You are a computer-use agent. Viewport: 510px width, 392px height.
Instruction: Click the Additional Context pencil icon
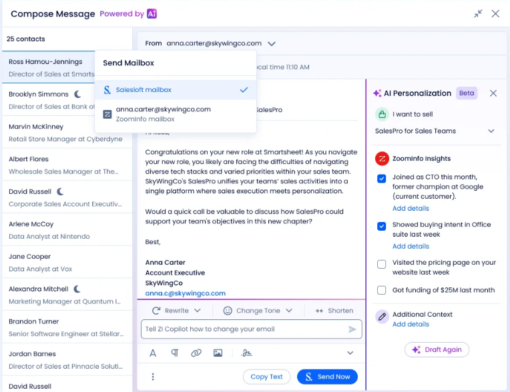coord(382,316)
